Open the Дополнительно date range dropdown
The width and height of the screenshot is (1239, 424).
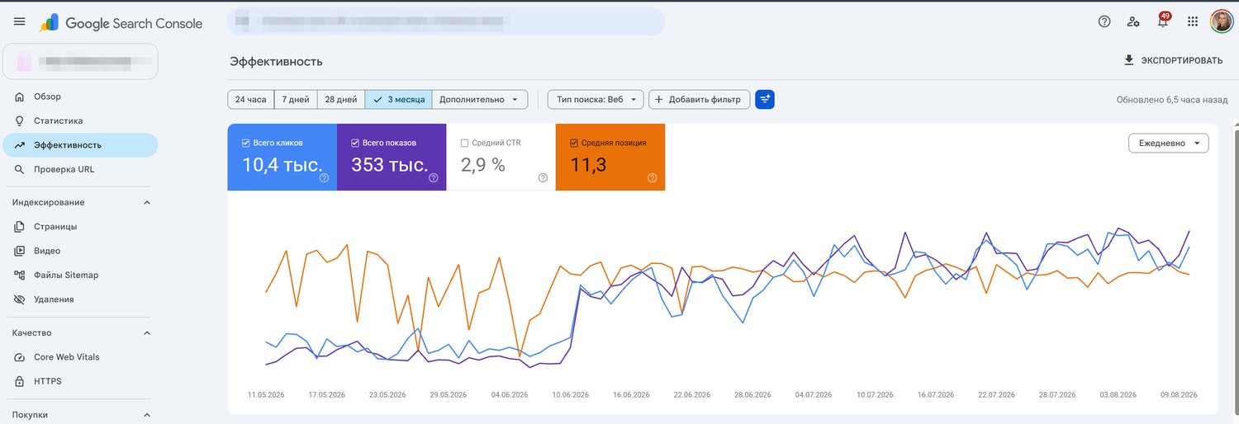480,99
